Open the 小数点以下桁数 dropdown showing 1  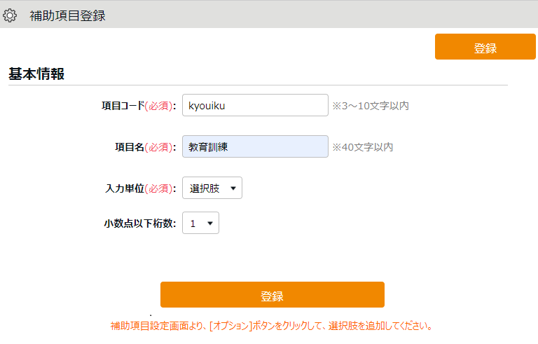(x=200, y=223)
